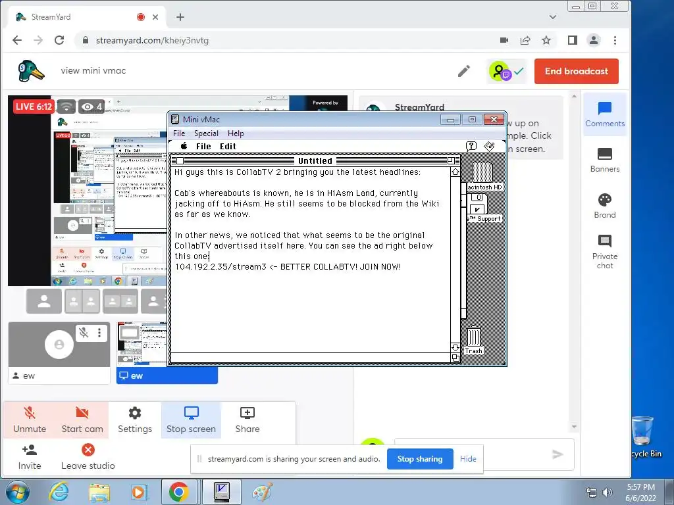Open a new Chrome tab
Screen dimensions: 674x505
(x=180, y=17)
